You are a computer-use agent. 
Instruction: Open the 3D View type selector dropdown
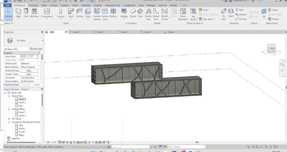[42, 41]
